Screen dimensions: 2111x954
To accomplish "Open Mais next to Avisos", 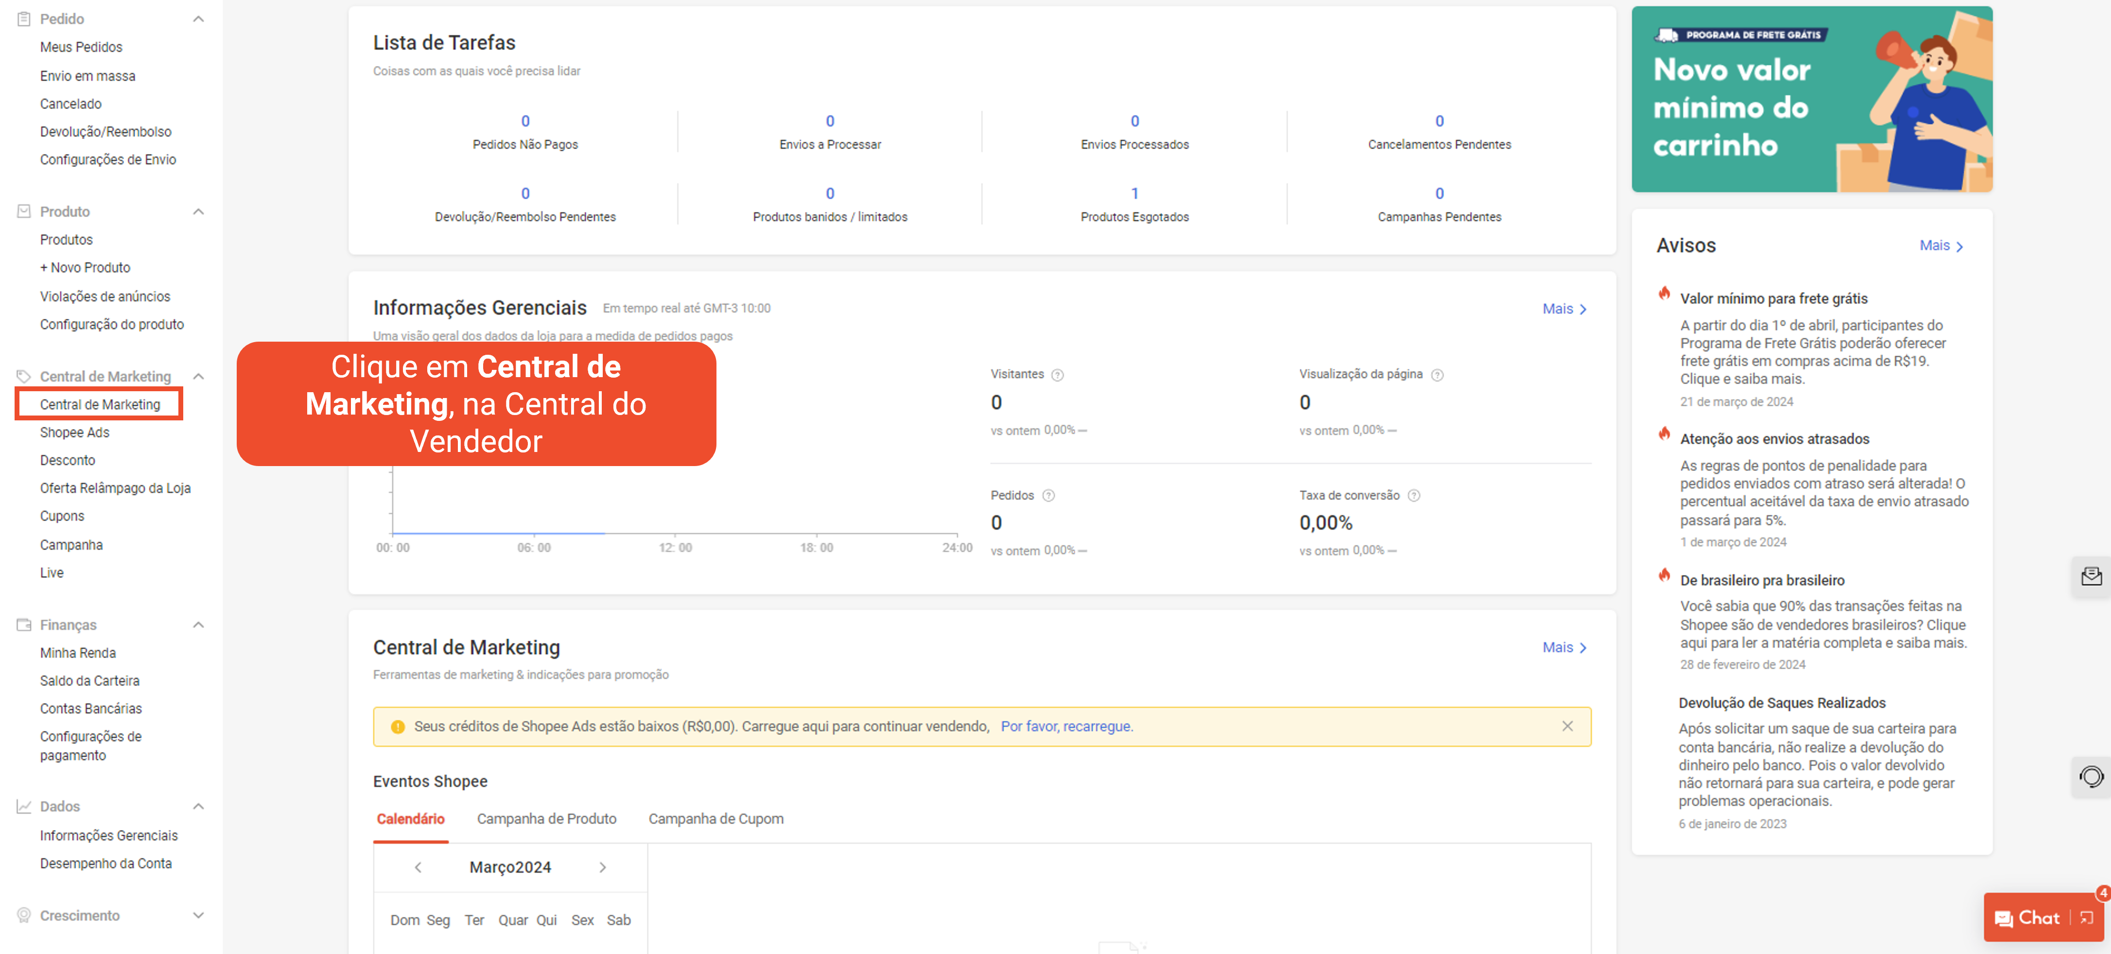I will pos(1941,245).
